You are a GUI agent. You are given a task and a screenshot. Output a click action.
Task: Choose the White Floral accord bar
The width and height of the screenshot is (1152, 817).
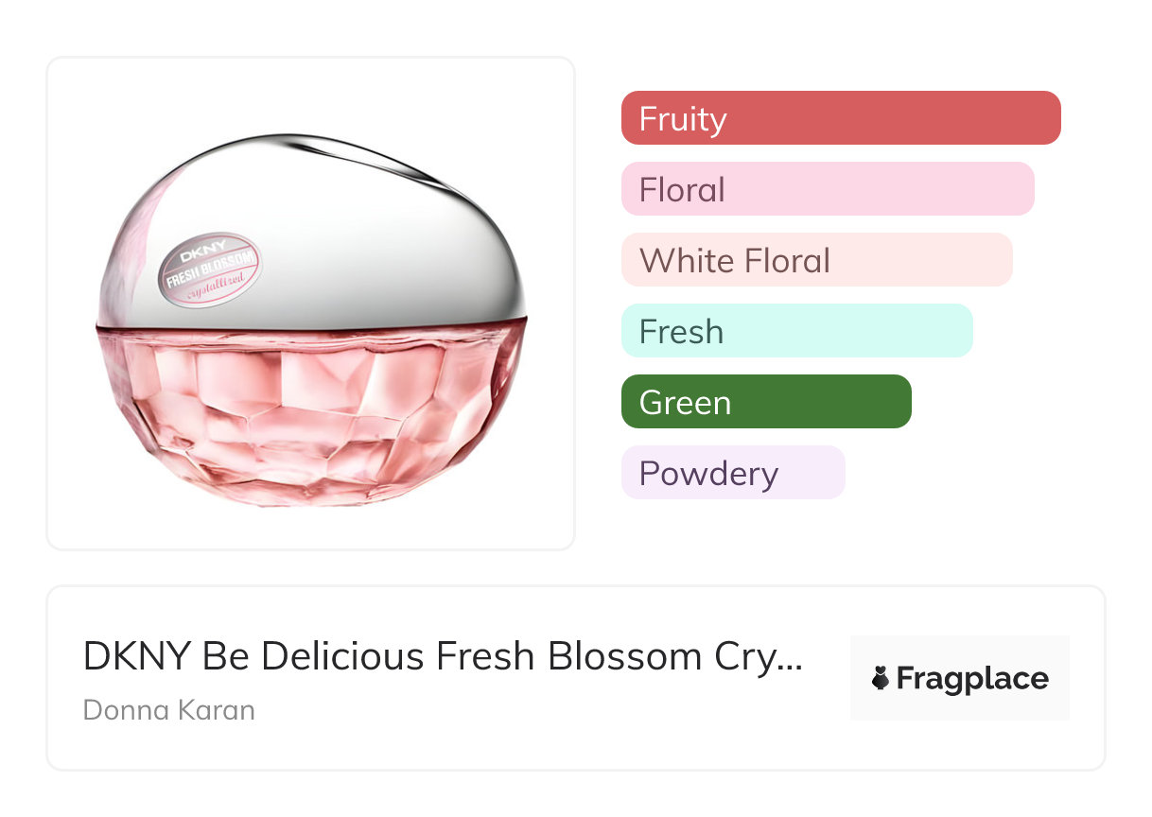click(x=816, y=260)
